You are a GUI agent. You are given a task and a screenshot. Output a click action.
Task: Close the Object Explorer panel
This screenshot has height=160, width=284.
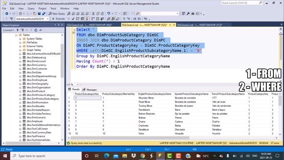pos(62,25)
